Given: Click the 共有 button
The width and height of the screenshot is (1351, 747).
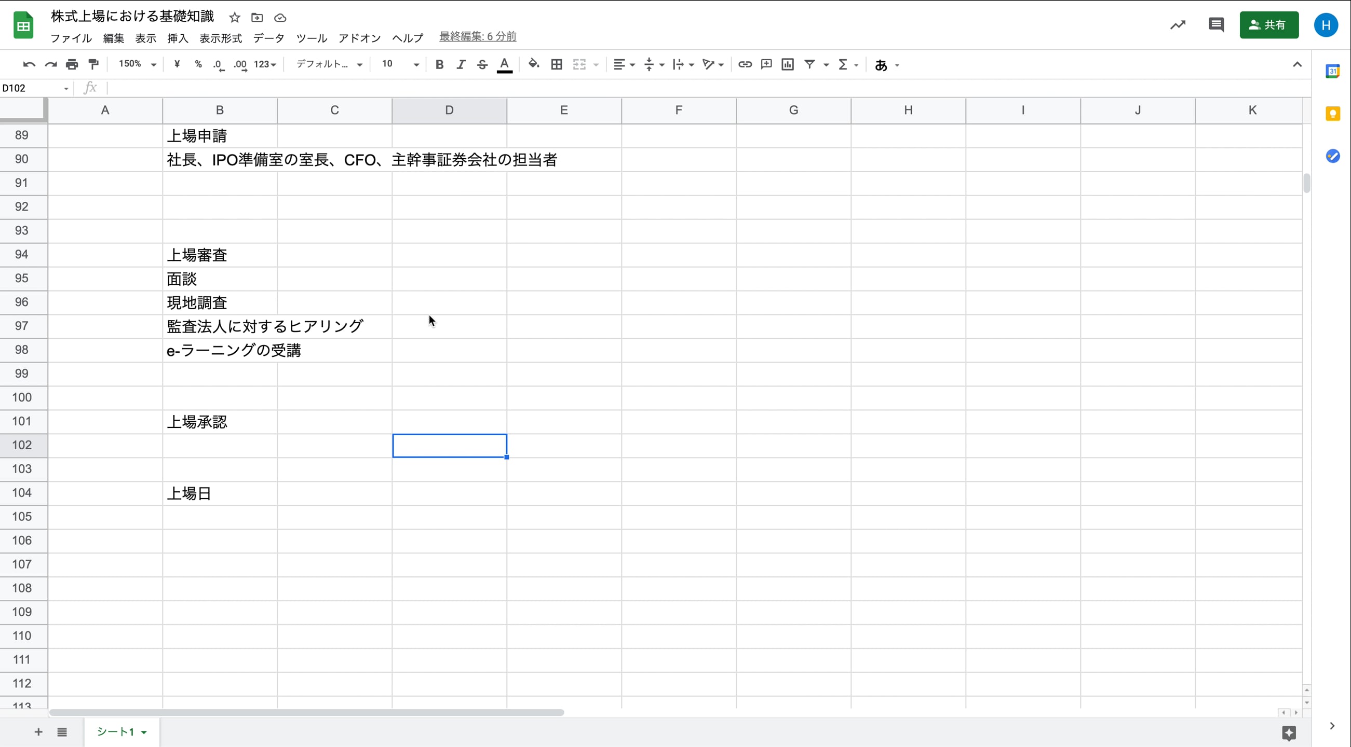Looking at the screenshot, I should (x=1269, y=24).
